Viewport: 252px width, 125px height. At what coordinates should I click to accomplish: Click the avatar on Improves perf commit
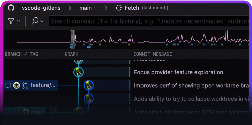(89, 85)
